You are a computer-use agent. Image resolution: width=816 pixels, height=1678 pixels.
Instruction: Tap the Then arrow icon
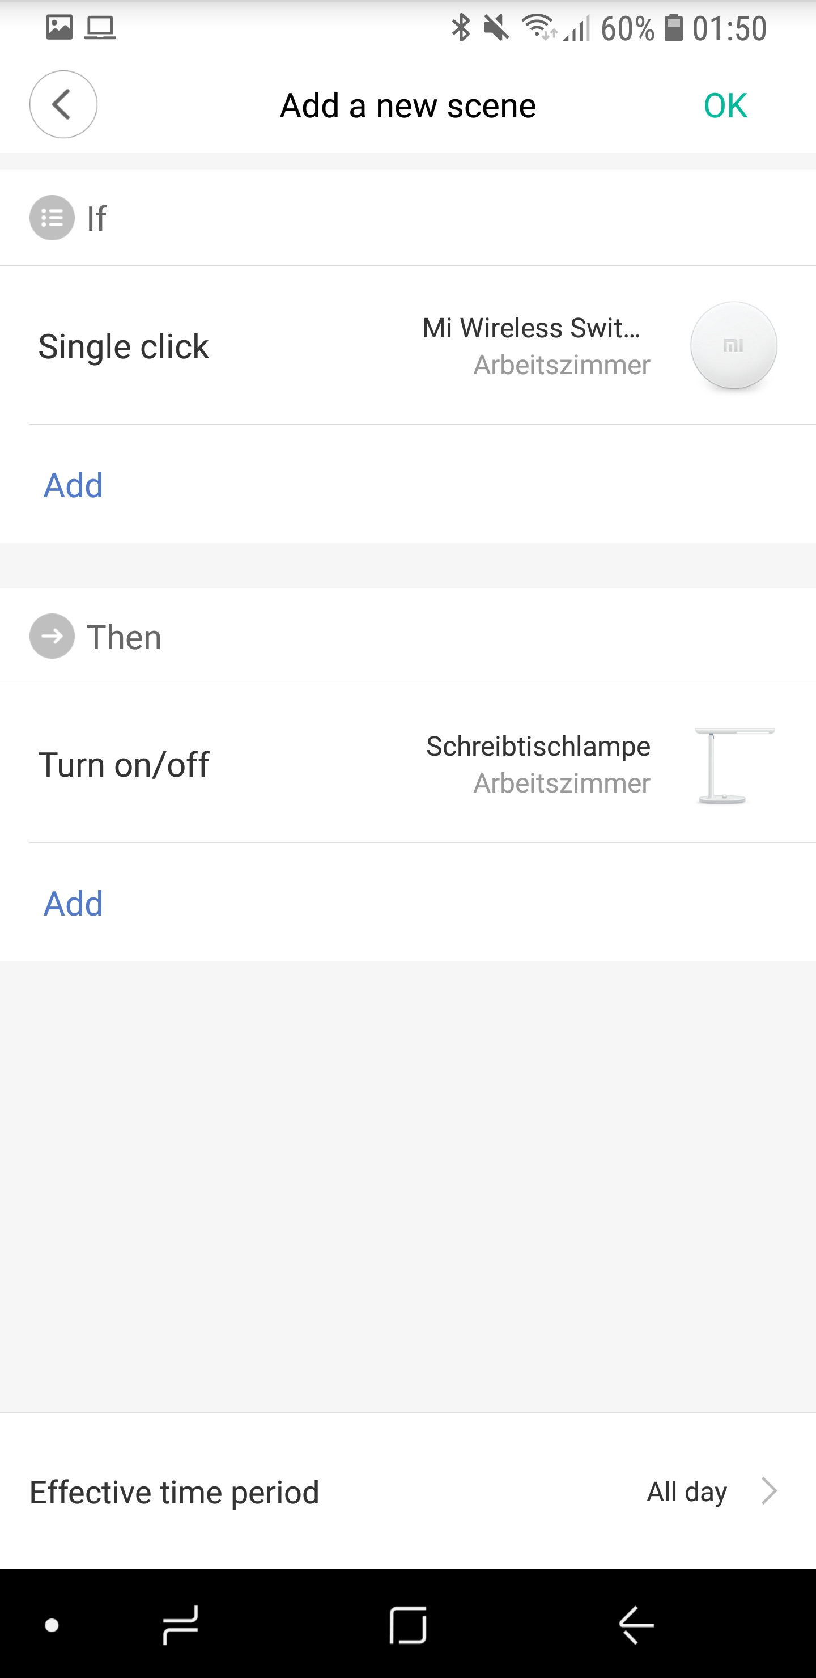[x=52, y=637]
